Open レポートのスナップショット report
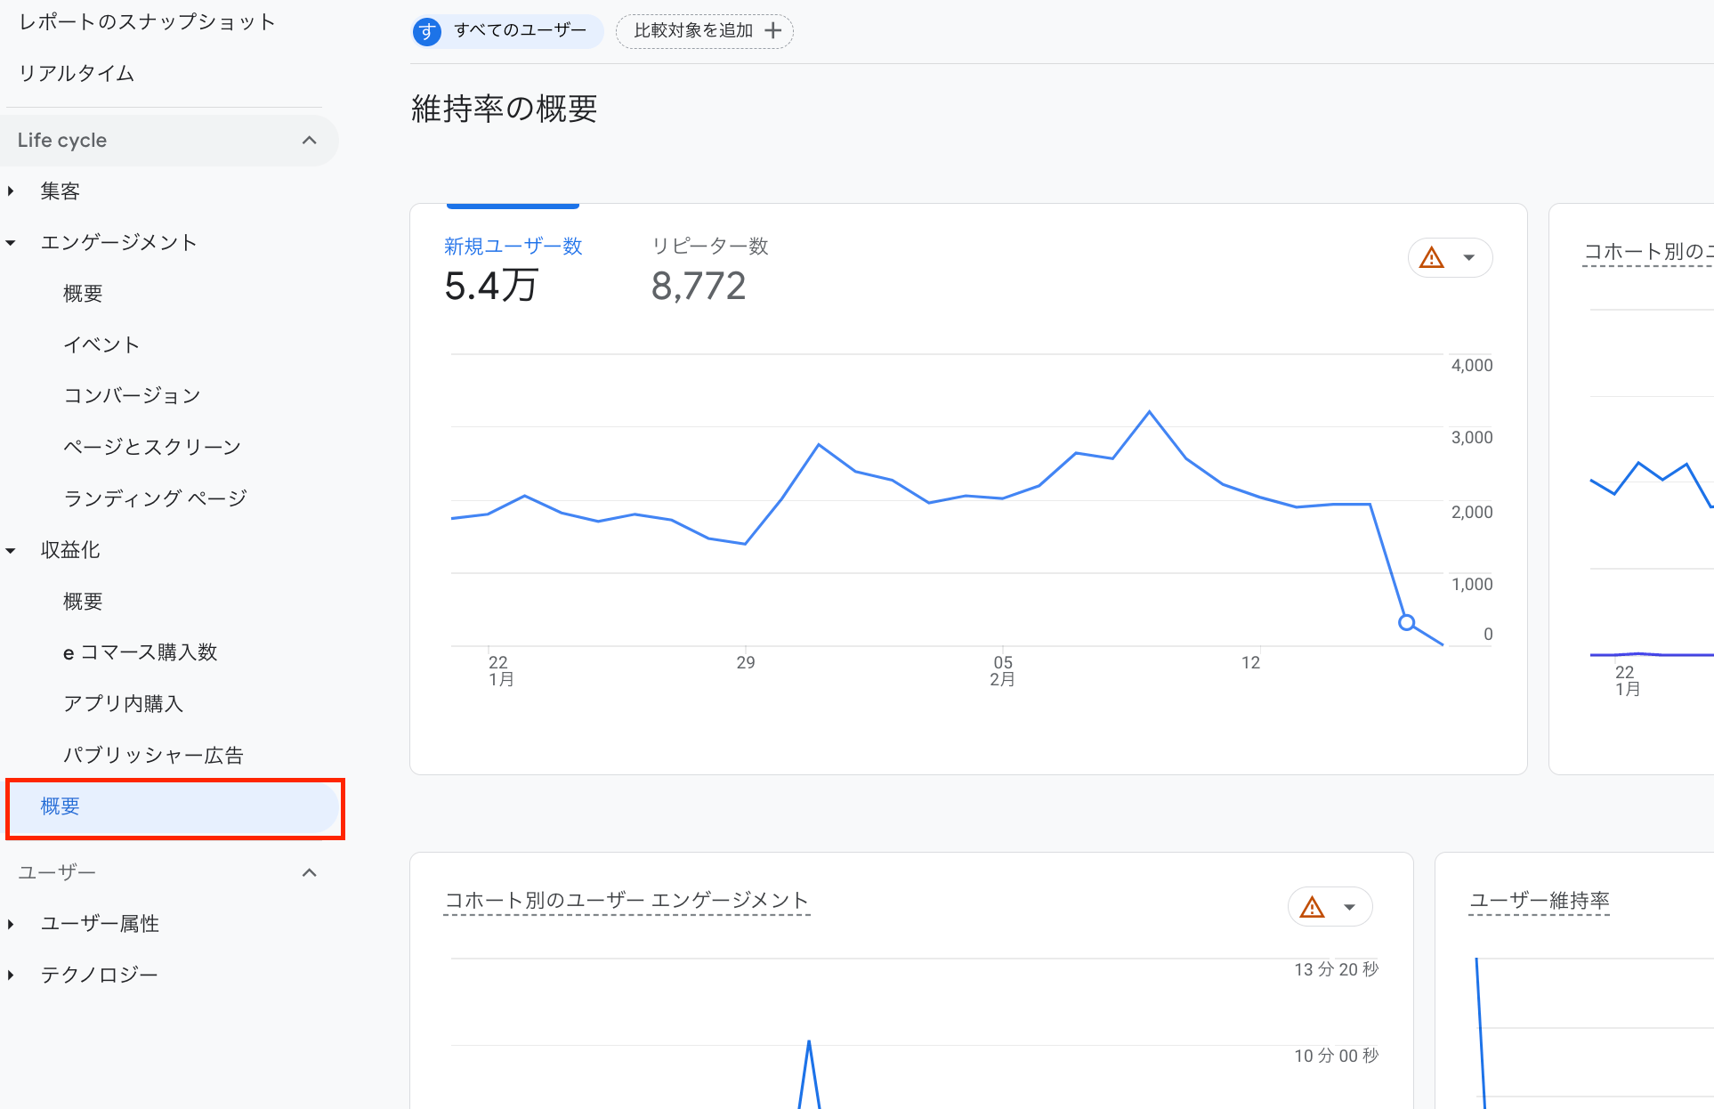The width and height of the screenshot is (1714, 1109). click(147, 22)
